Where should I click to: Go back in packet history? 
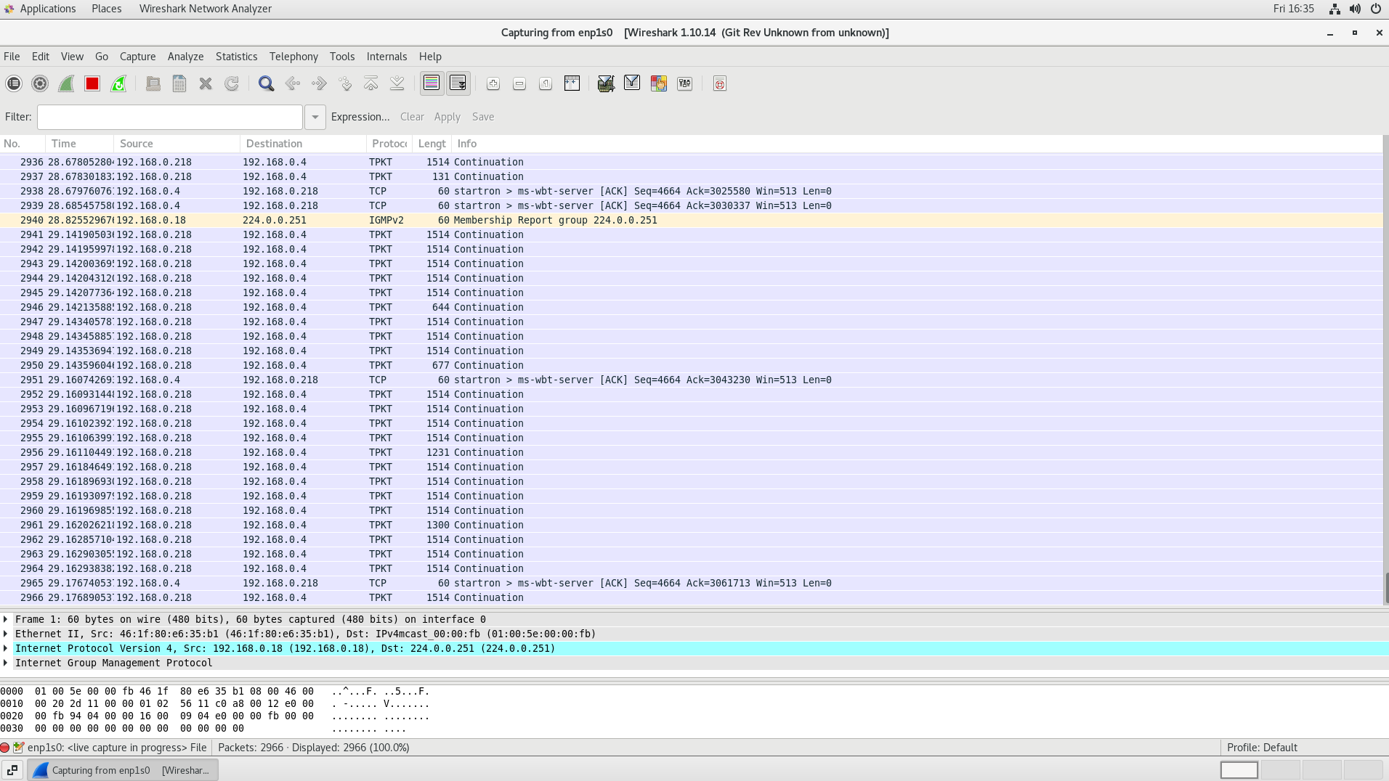coord(293,83)
